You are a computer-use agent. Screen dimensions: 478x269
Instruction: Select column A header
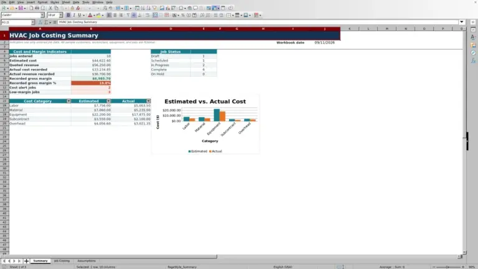click(x=40, y=29)
